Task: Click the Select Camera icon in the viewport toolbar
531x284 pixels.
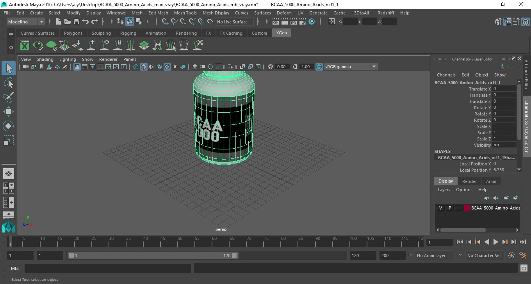Action: point(25,67)
